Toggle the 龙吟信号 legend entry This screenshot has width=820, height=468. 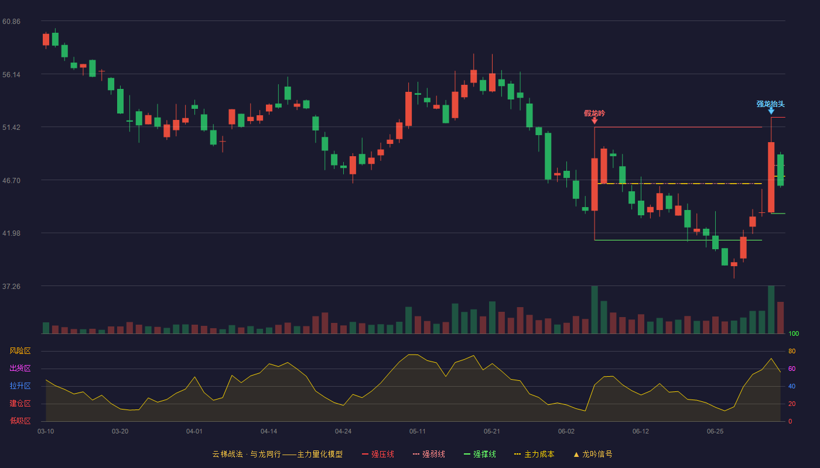click(x=593, y=454)
